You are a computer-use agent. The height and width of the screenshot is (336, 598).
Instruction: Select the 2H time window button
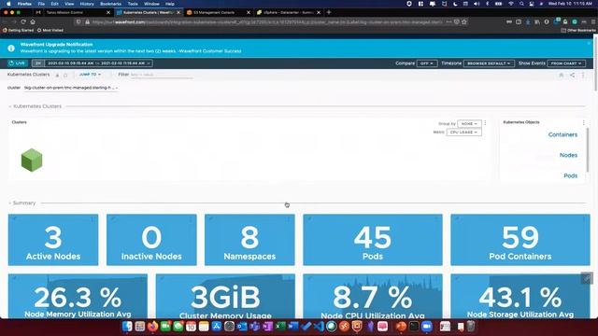[x=37, y=63]
